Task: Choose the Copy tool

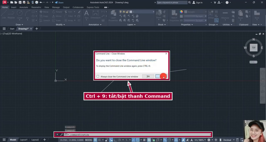Action: (x=44, y=16)
